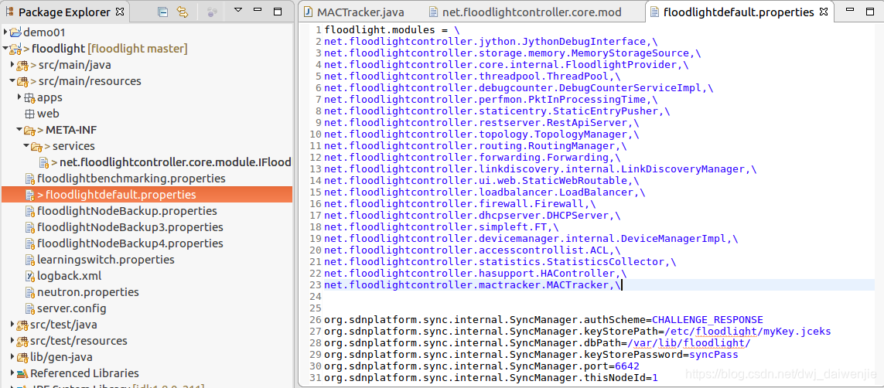Image resolution: width=884 pixels, height=388 pixels.
Task: Expand the lib/gen-java folder
Action: (x=12, y=357)
